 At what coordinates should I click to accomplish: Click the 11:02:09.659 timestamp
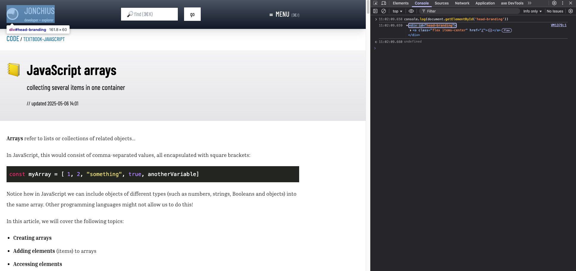pyautogui.click(x=390, y=26)
